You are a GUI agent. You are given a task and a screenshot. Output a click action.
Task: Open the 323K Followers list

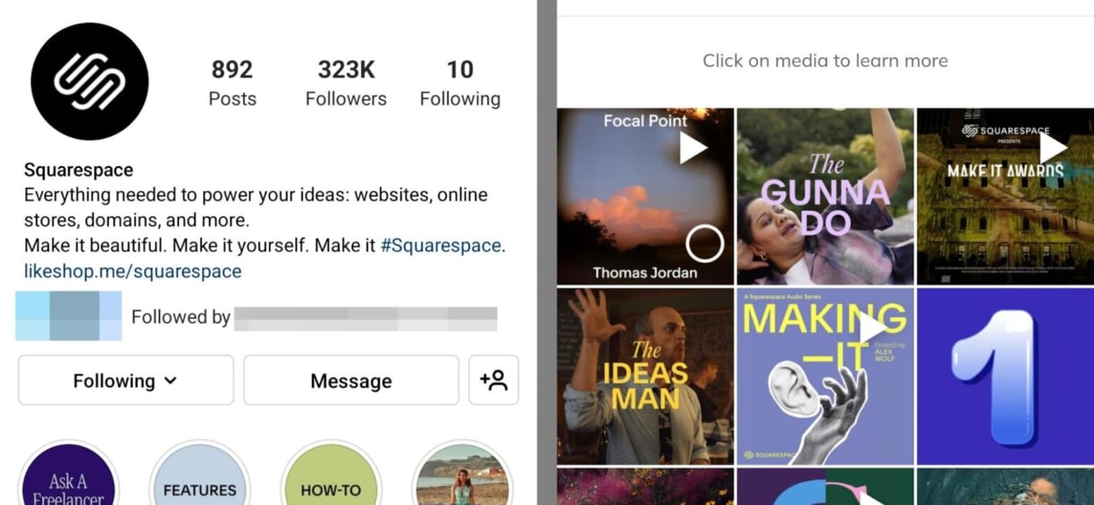(346, 83)
